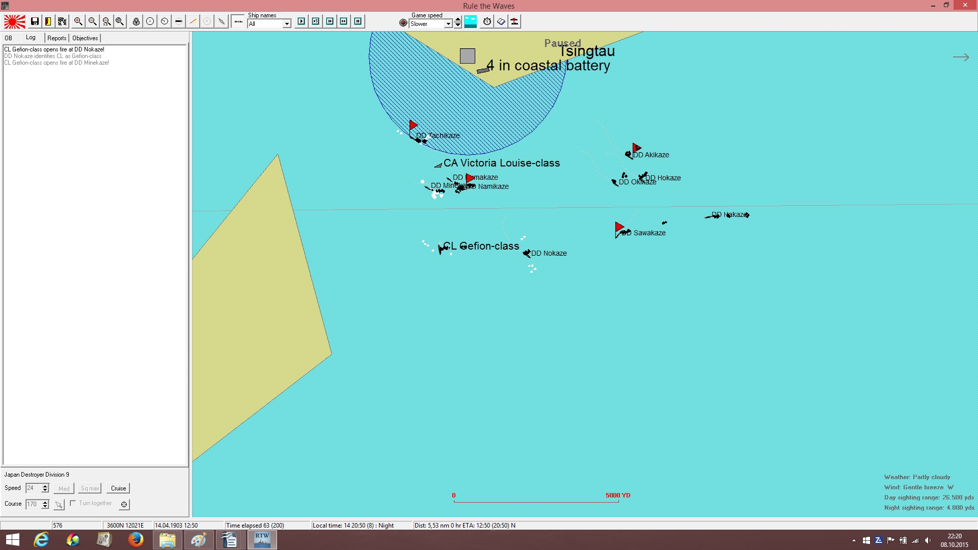Click the first play button

[x=302, y=21]
